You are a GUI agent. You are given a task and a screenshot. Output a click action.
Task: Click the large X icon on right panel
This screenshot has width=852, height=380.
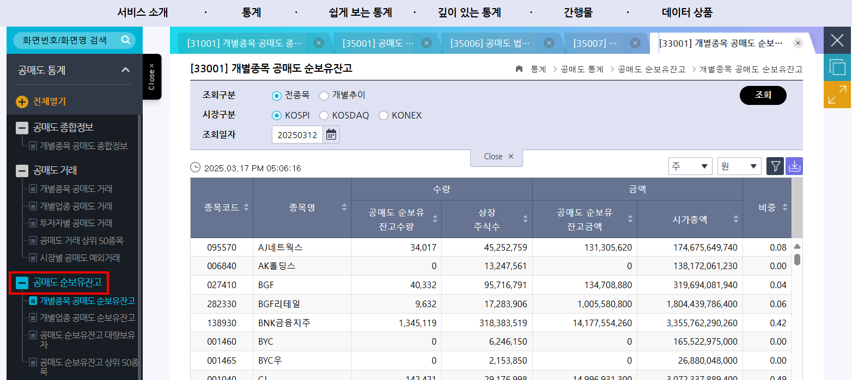pyautogui.click(x=837, y=40)
